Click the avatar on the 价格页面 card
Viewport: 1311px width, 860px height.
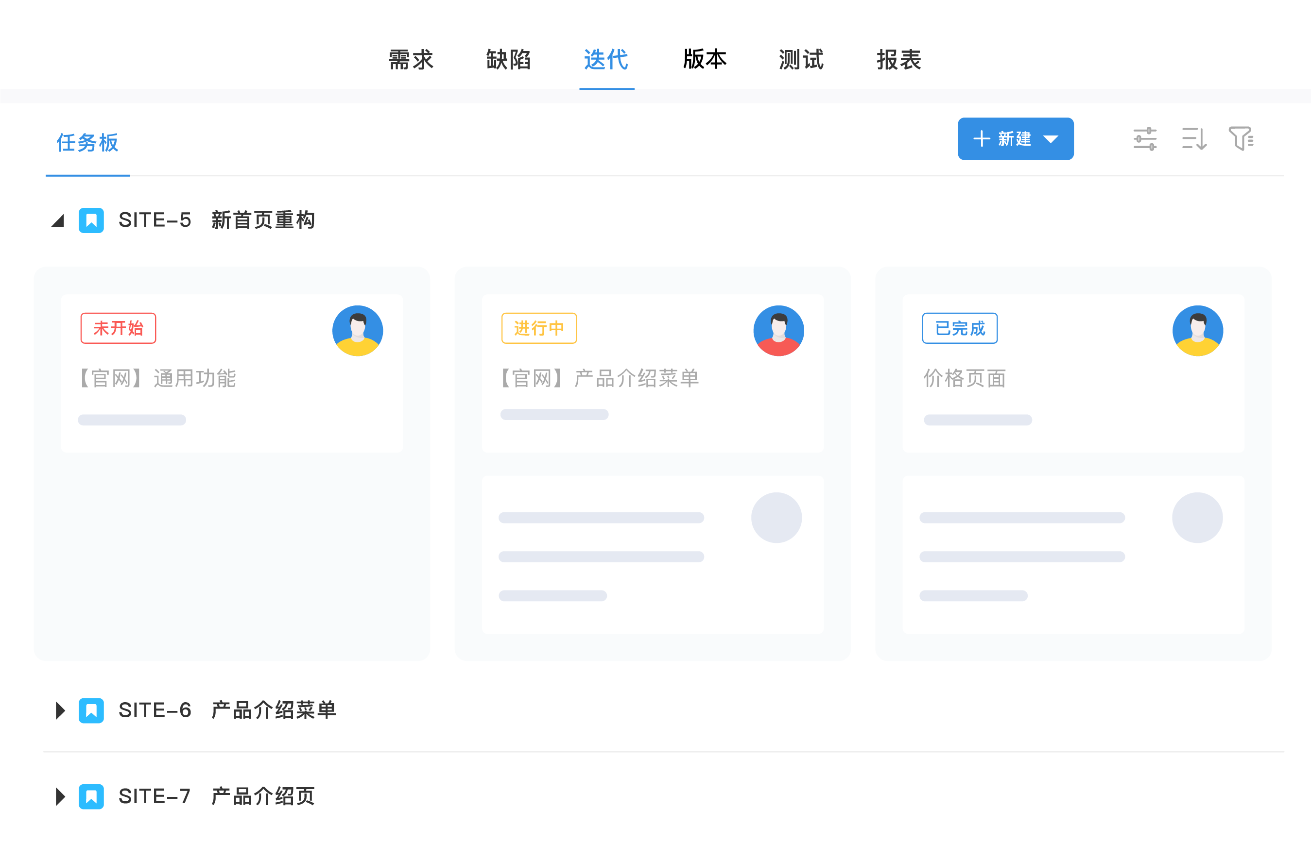1197,331
